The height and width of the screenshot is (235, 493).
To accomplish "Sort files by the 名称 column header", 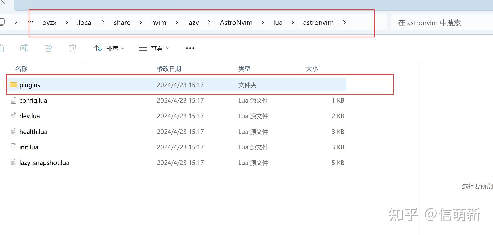I will [21, 68].
